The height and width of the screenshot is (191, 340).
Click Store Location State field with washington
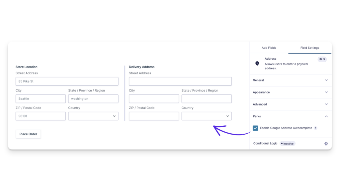pos(93,98)
